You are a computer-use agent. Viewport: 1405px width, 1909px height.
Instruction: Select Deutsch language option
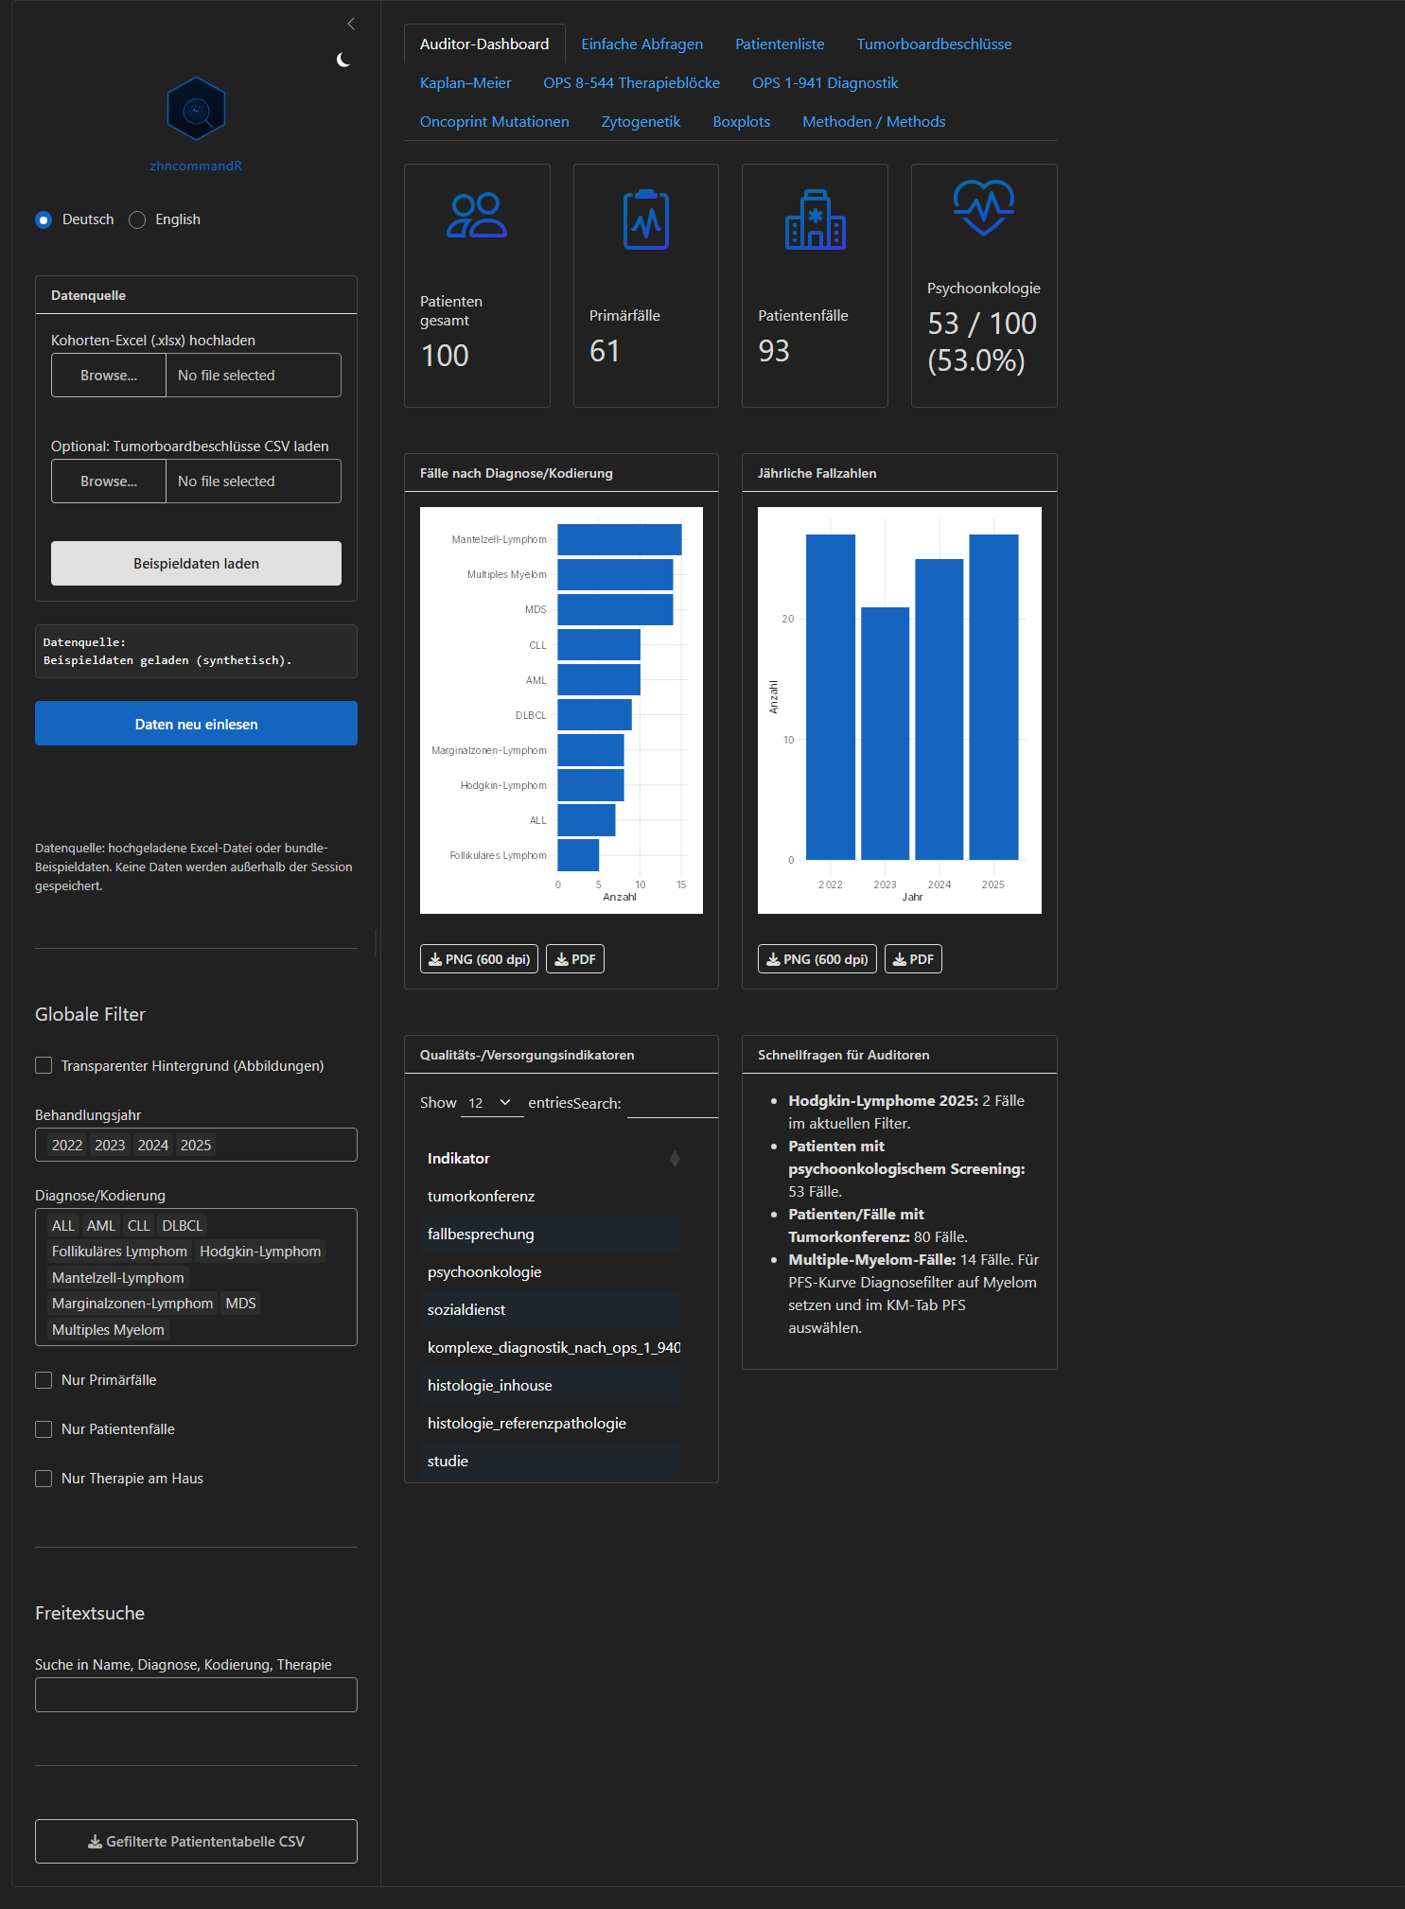tap(44, 219)
